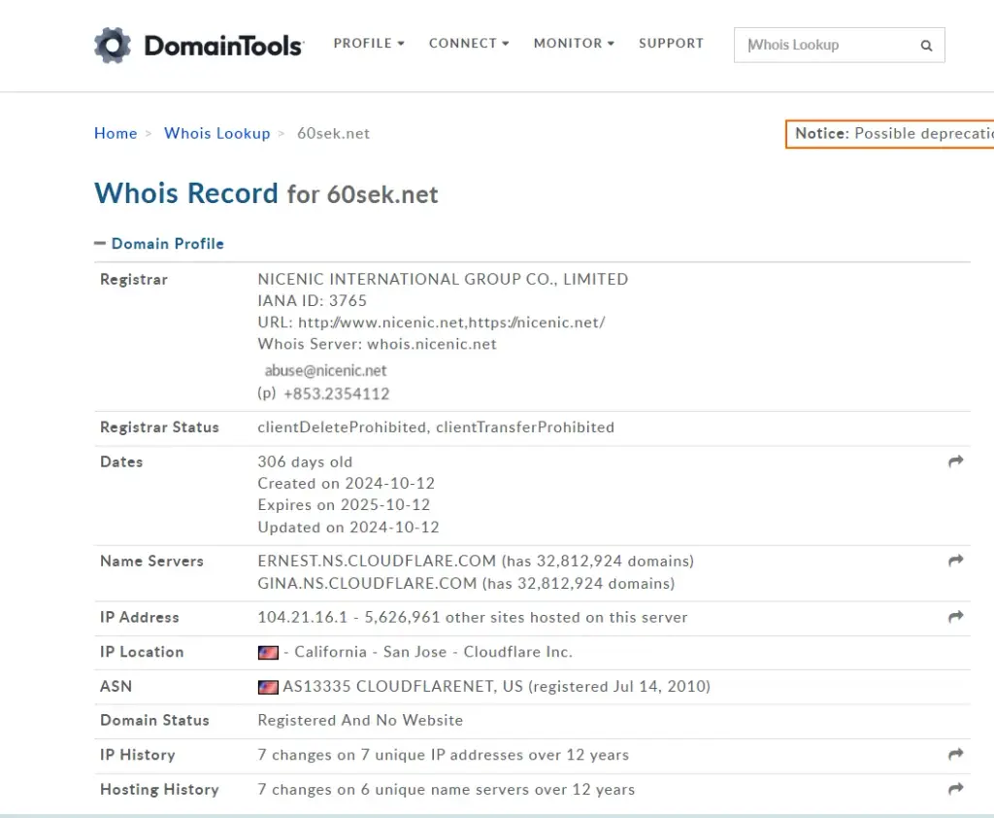Open the SUPPORT menu item
Image resolution: width=994 pixels, height=818 pixels.
671,43
